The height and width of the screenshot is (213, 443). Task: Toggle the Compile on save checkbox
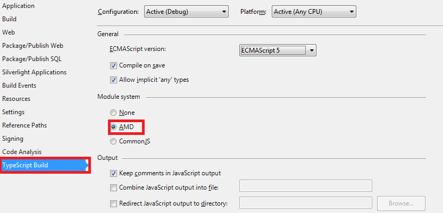point(113,66)
